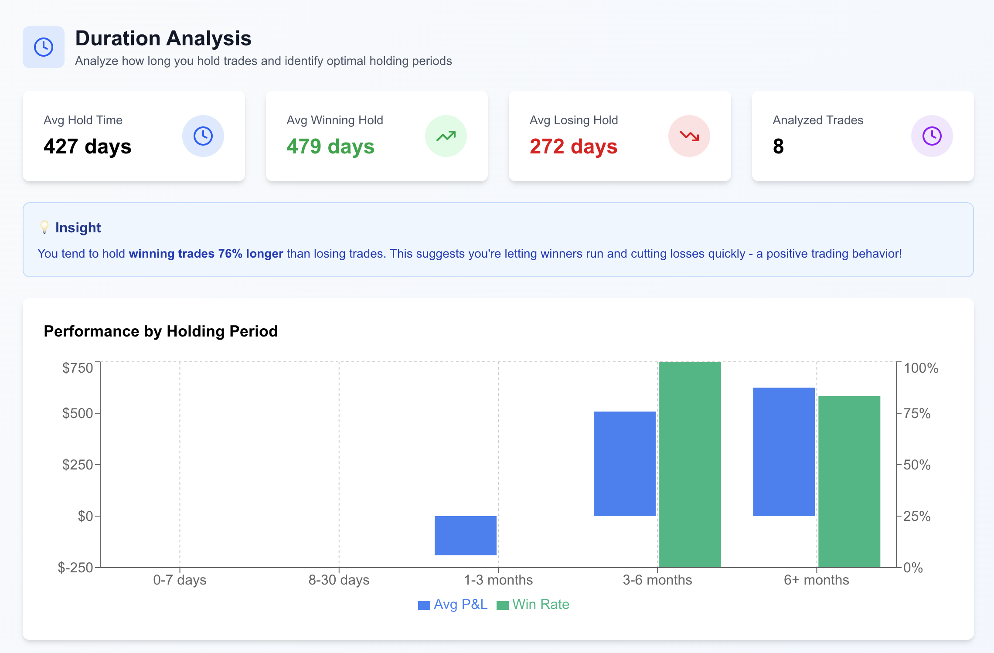
Task: Click the lightbulb icon in the Insight banner
Action: 44,227
